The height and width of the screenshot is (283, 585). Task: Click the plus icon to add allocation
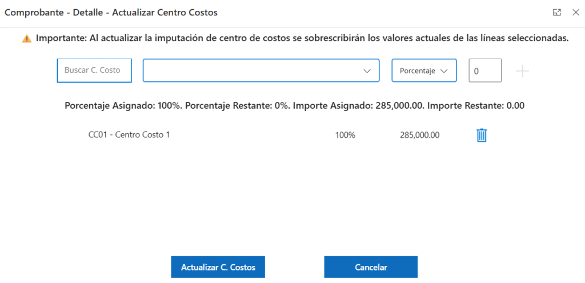pyautogui.click(x=522, y=71)
